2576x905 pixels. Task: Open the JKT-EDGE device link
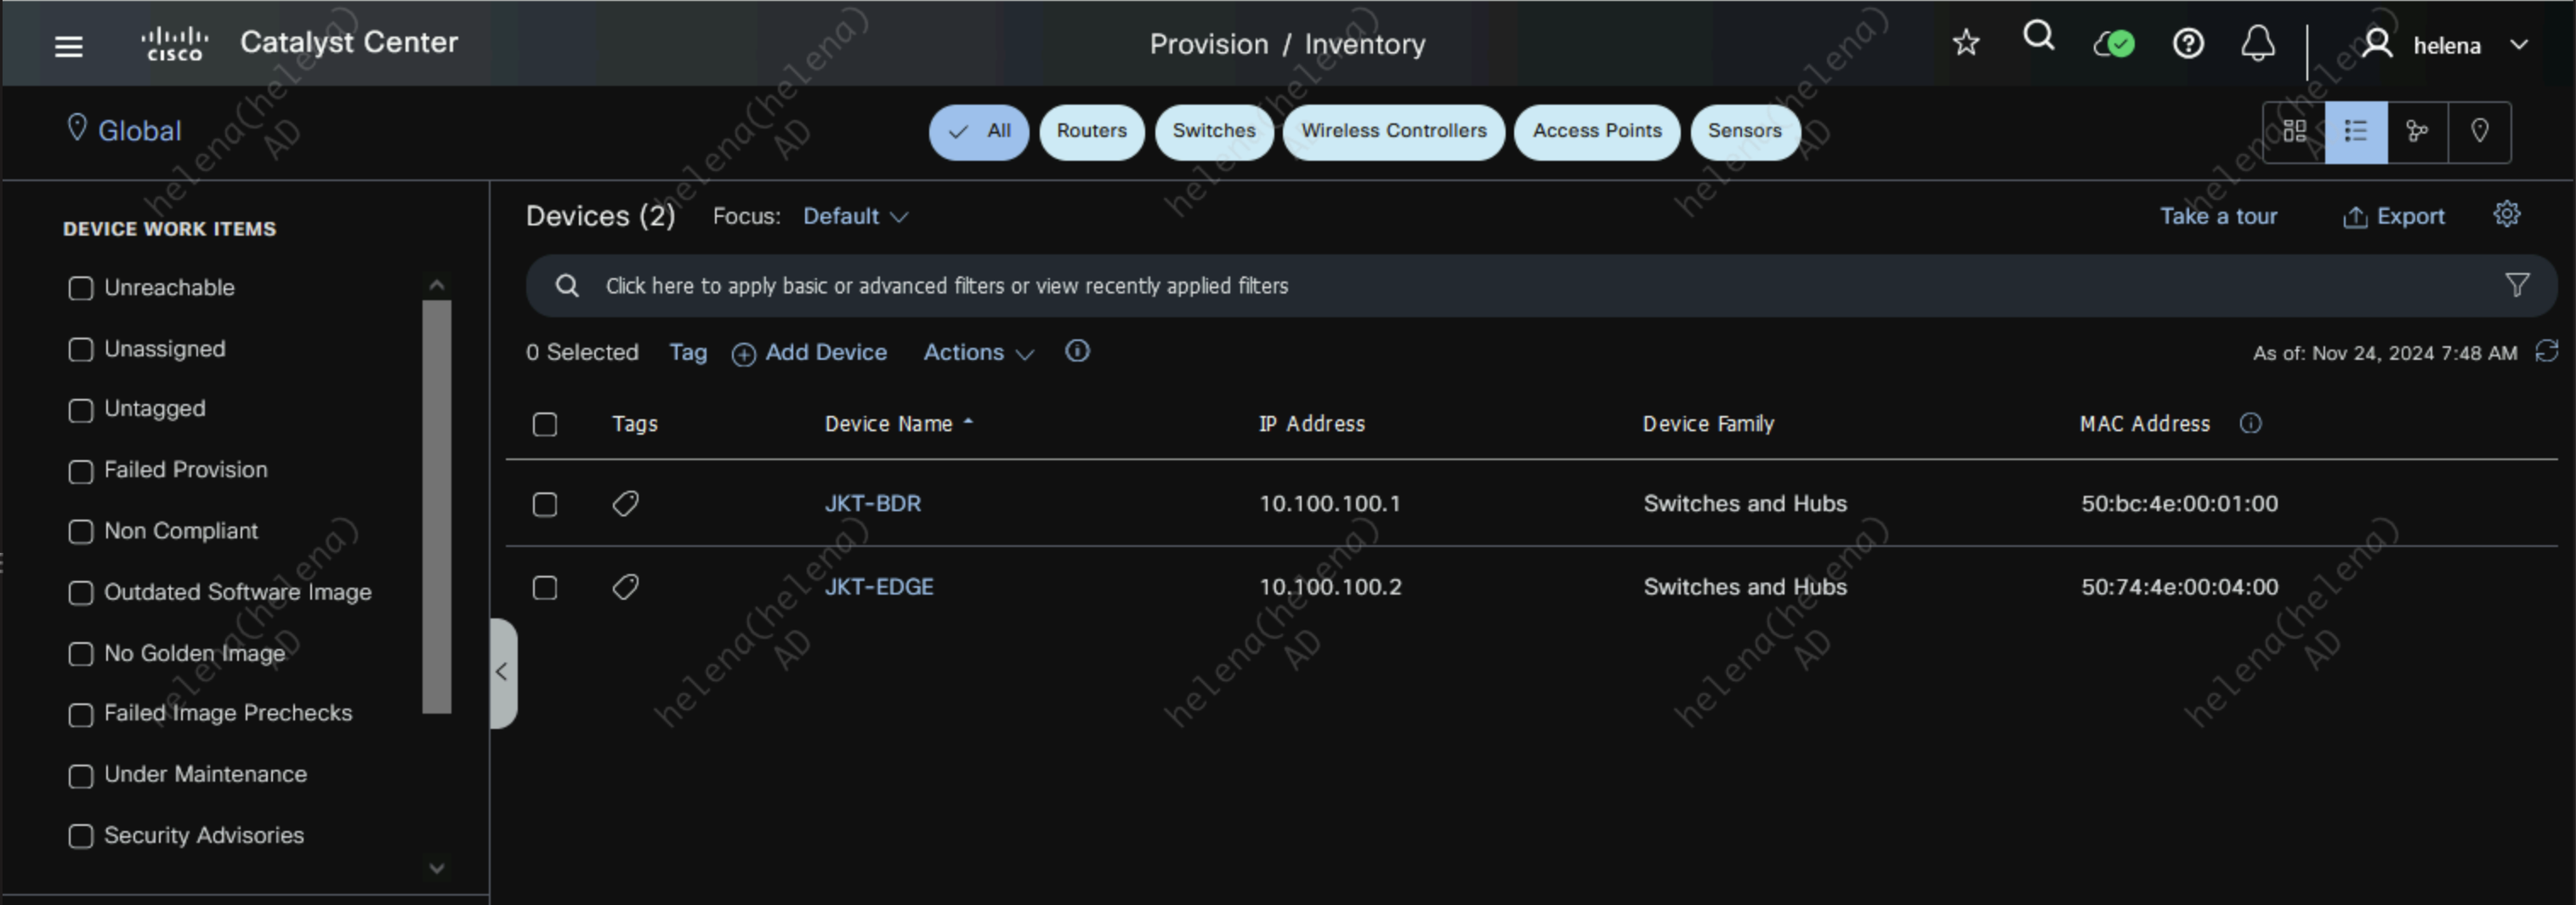pyautogui.click(x=878, y=587)
